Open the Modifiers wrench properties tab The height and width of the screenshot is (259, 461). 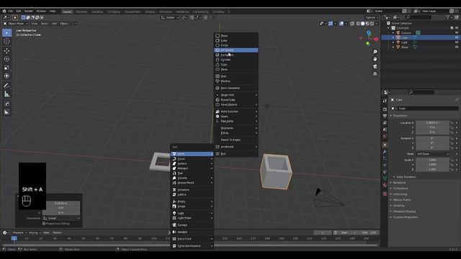(x=385, y=152)
